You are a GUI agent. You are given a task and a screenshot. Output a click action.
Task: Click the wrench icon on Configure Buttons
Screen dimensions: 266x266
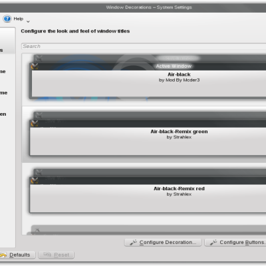tap(213, 243)
